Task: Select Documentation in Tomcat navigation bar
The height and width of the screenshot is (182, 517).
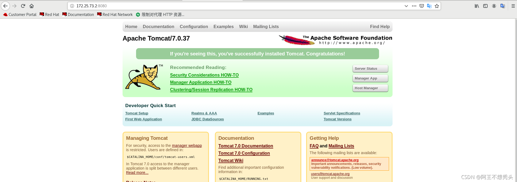Action: (x=158, y=27)
